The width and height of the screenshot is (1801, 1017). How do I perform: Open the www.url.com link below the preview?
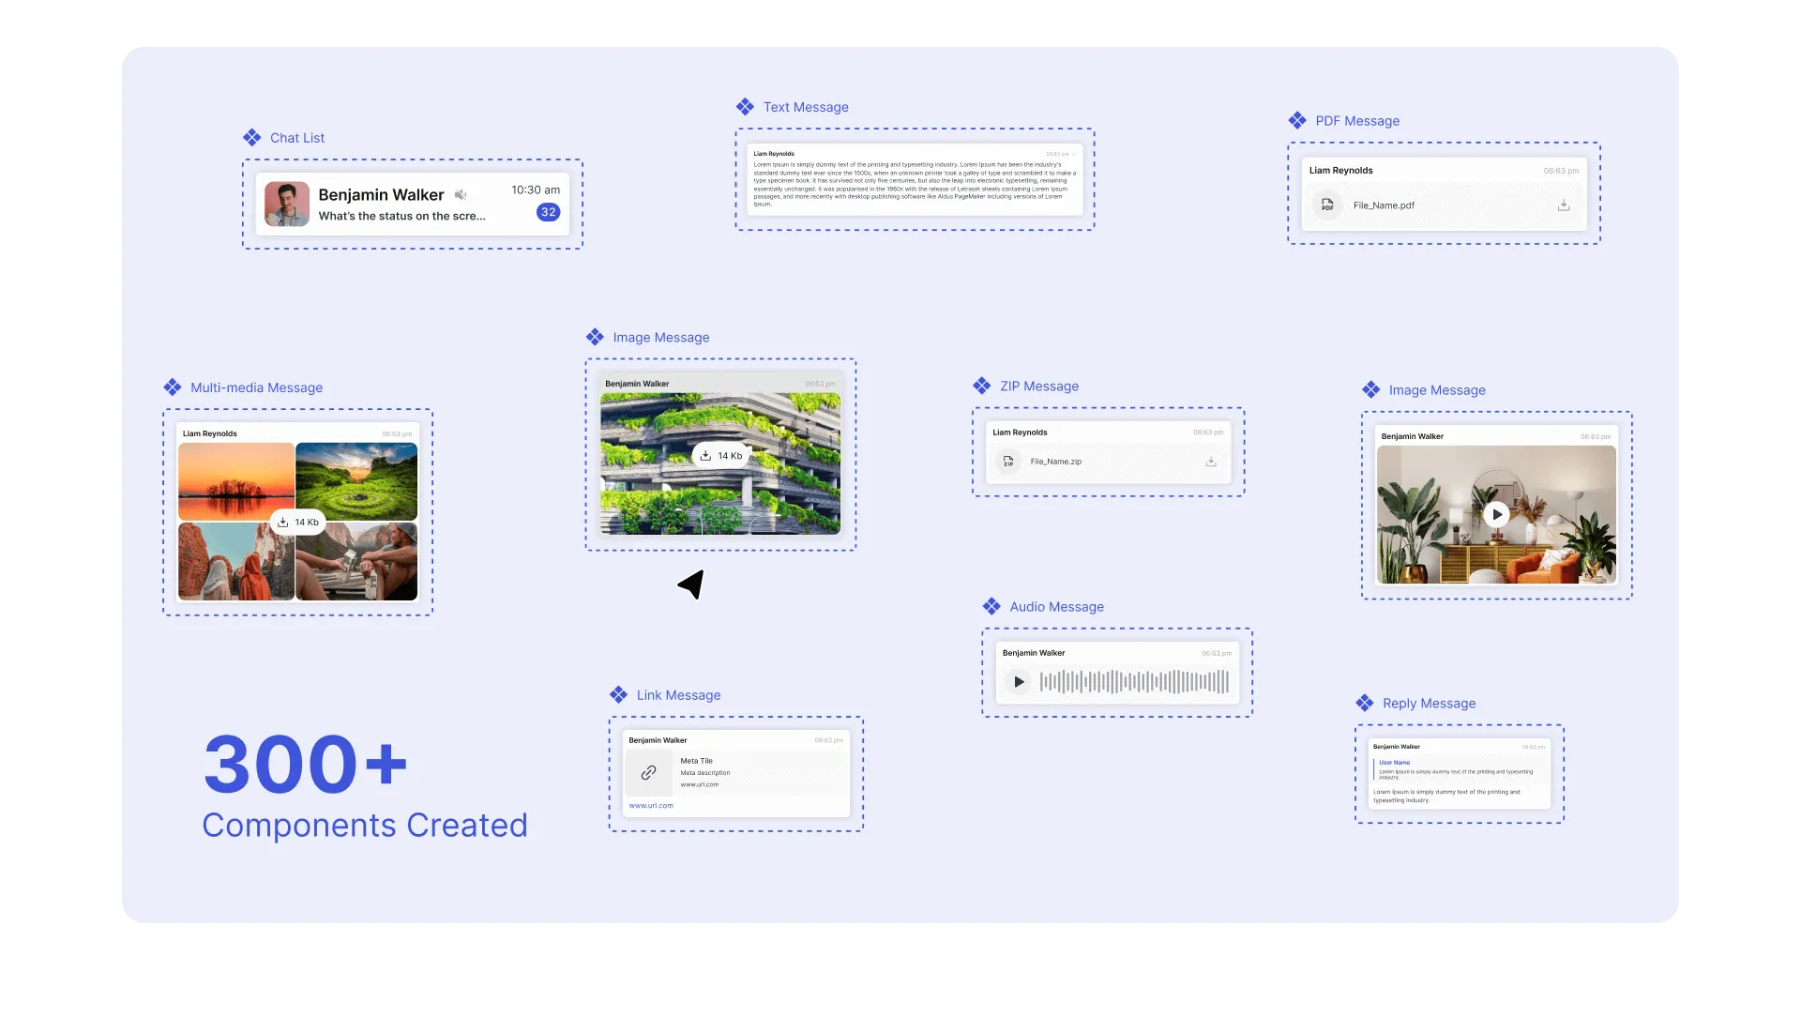(651, 806)
